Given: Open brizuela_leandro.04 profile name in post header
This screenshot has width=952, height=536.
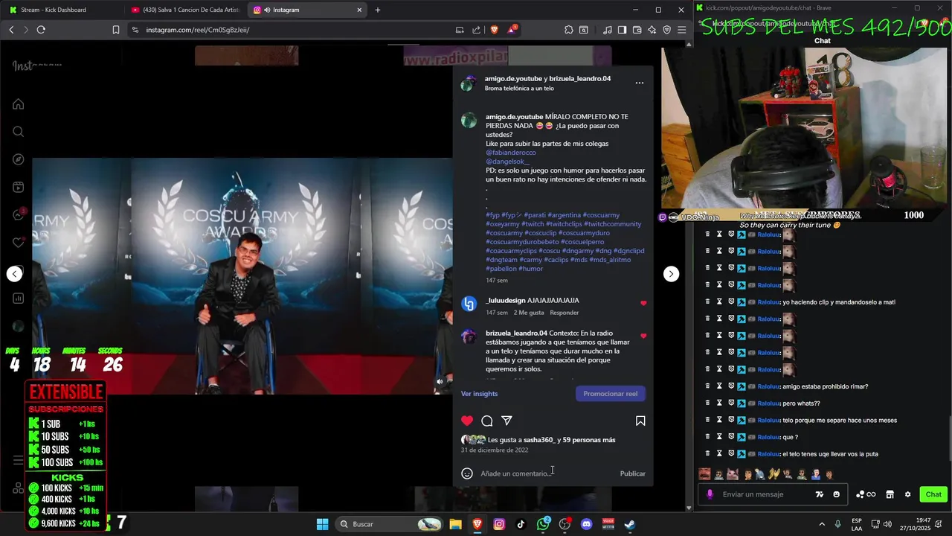Looking at the screenshot, I should [580, 78].
